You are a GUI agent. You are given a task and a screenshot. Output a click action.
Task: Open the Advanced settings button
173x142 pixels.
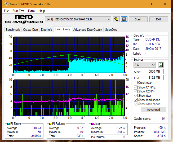153,110
